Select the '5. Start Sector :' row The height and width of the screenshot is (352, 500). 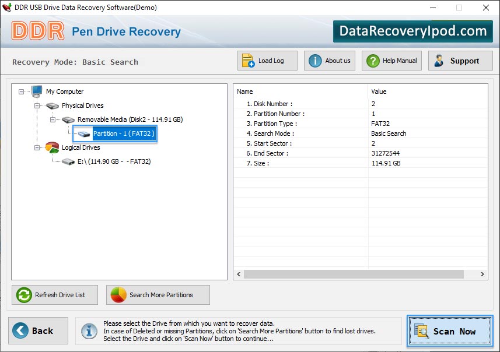click(361, 143)
